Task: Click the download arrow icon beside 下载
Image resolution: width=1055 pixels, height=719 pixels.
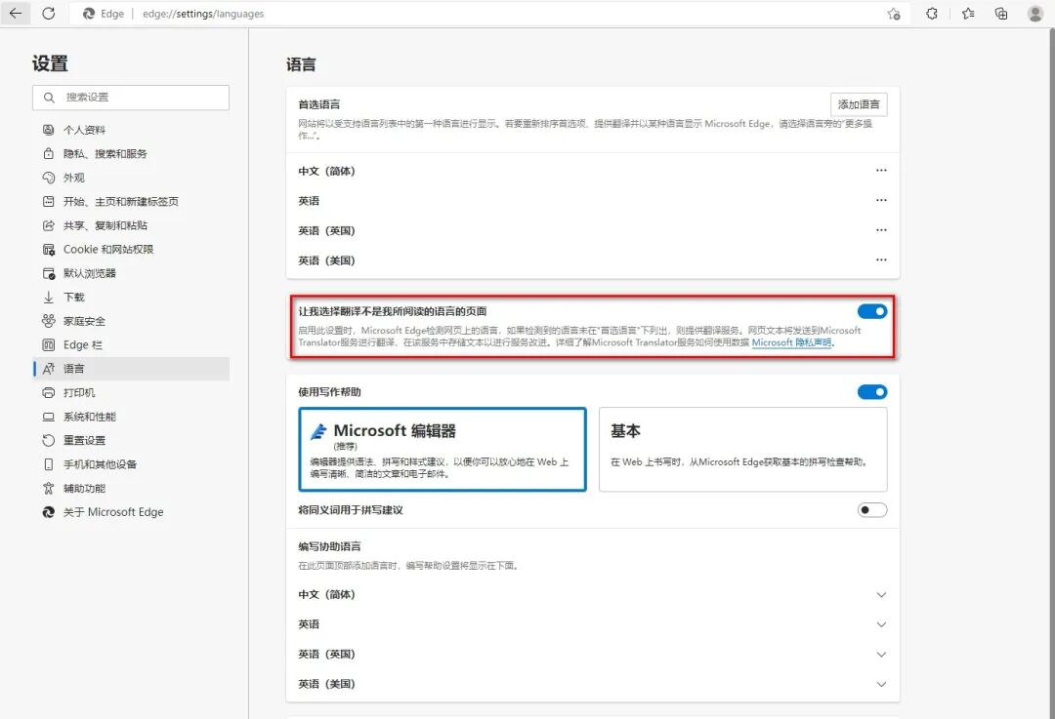Action: pyautogui.click(x=49, y=297)
